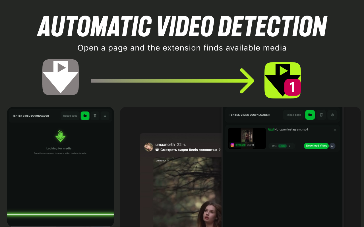
Task: Open settings gear in left downloader panel
Action: (105, 116)
